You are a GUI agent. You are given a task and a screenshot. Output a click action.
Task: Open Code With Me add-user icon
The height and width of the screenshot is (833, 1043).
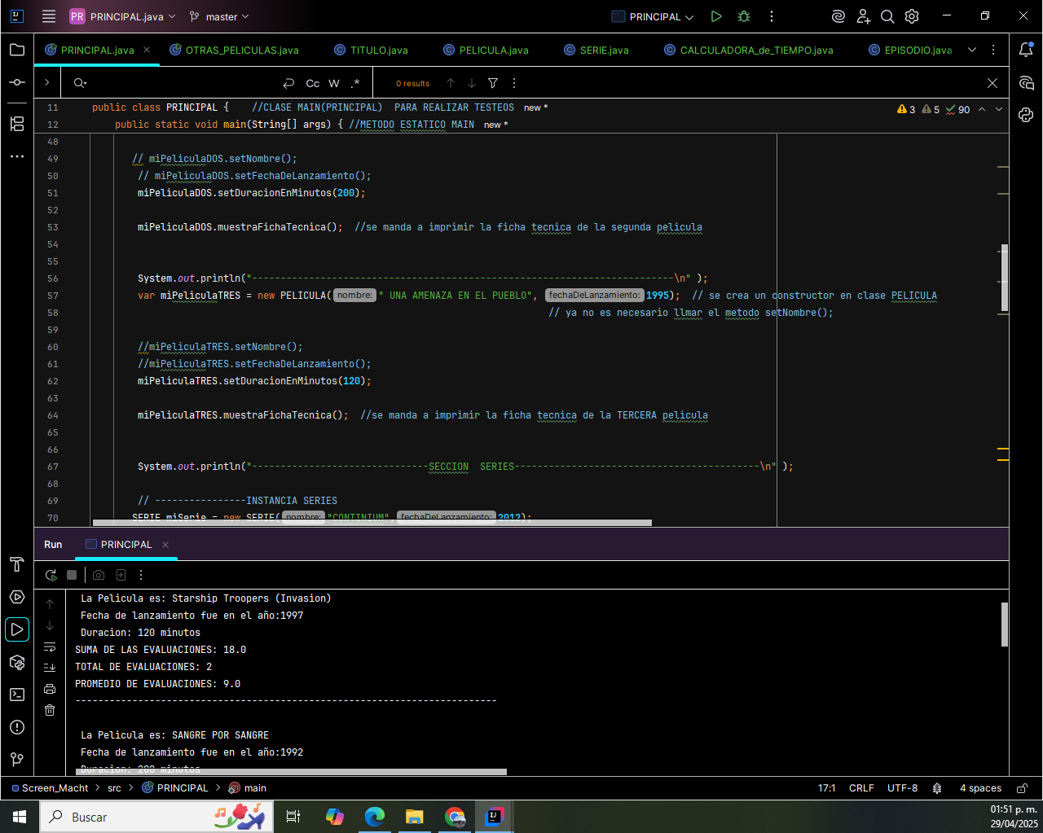[864, 16]
